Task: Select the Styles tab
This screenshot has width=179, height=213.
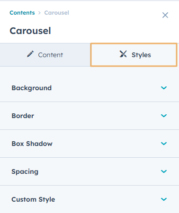Action: point(134,55)
